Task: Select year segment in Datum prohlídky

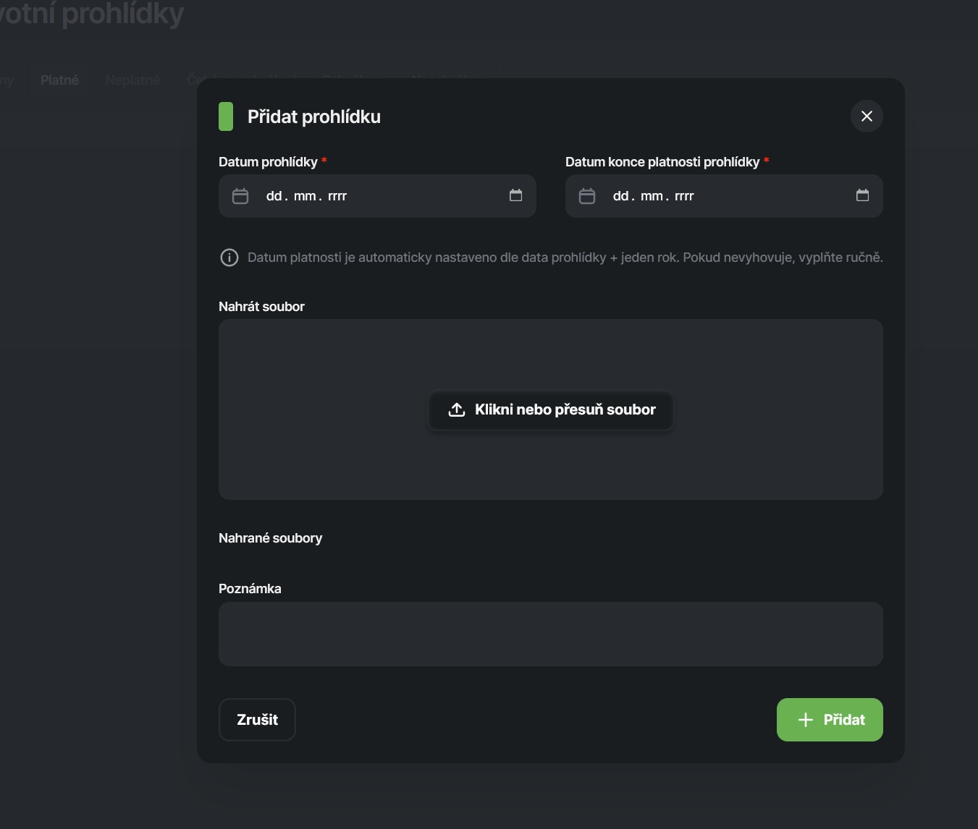Action: click(x=337, y=196)
